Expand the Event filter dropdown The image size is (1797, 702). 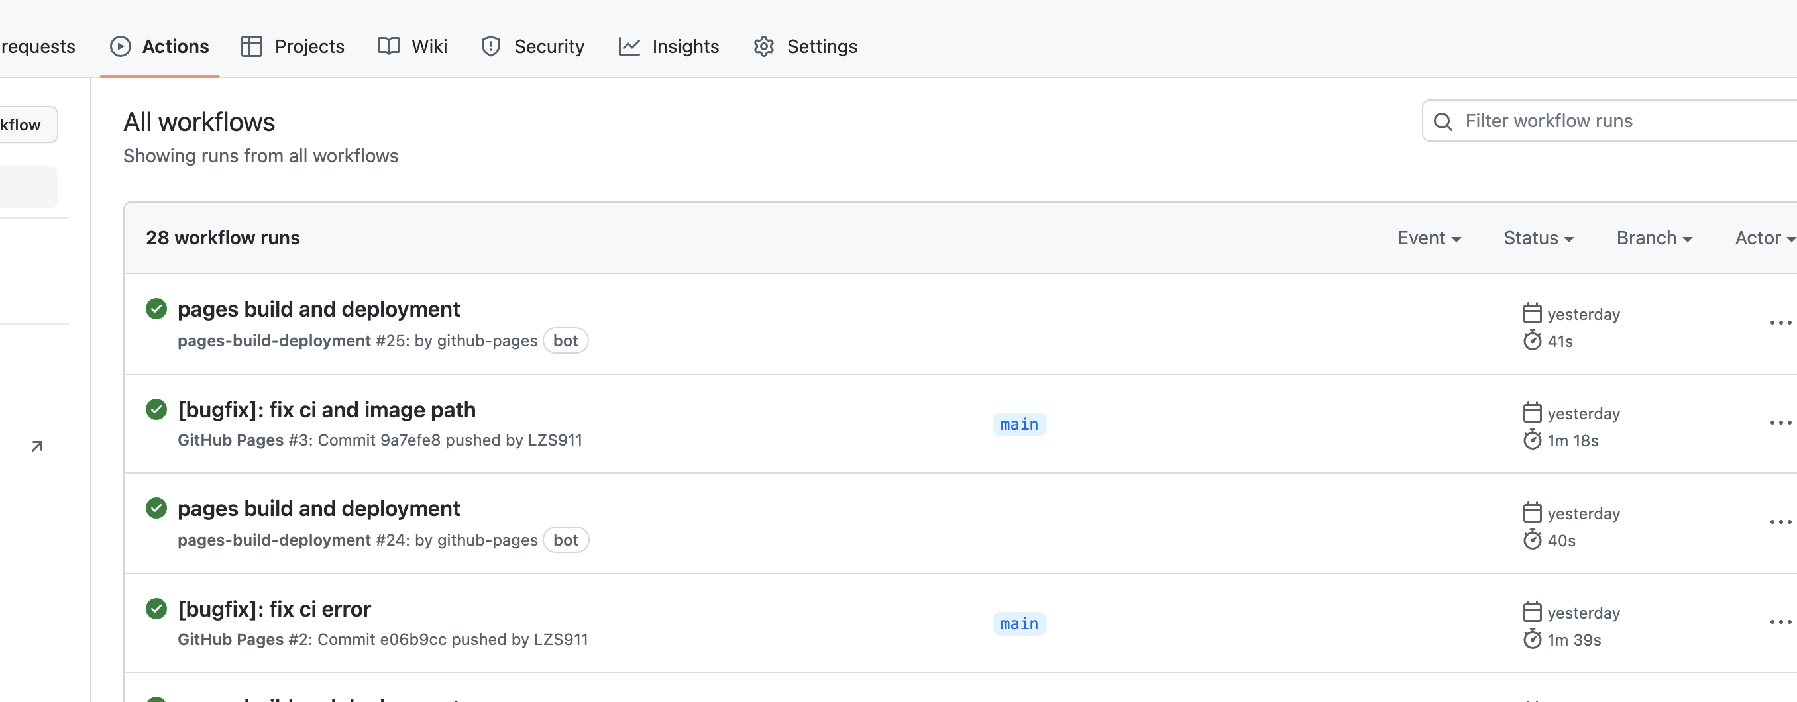coord(1429,238)
